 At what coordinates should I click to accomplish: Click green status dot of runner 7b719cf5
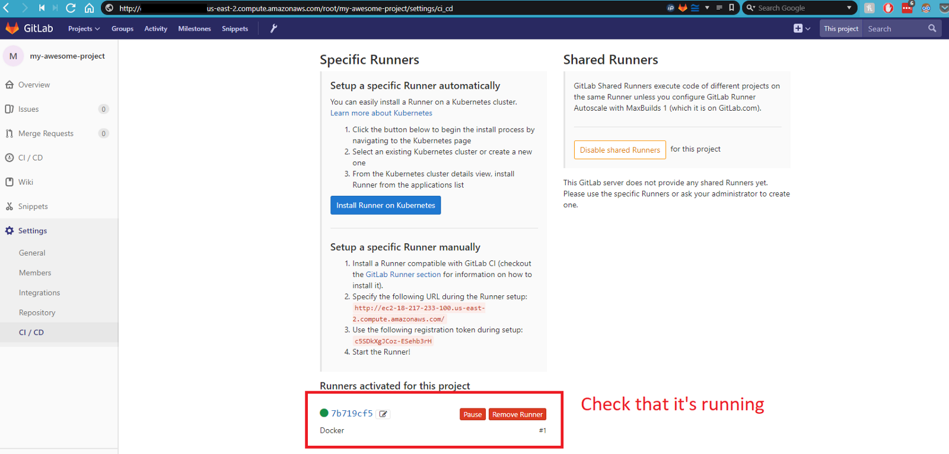[324, 413]
